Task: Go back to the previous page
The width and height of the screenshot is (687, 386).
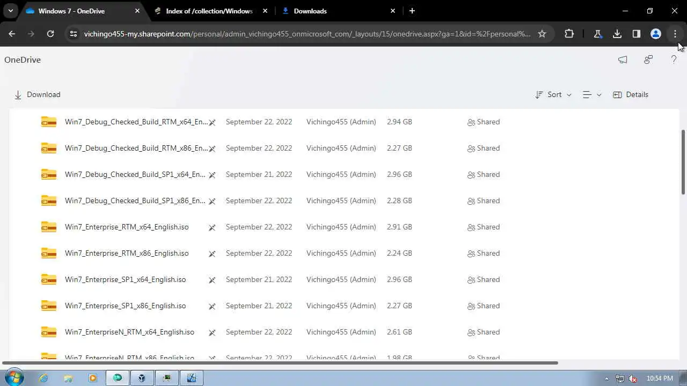Action: tap(12, 34)
